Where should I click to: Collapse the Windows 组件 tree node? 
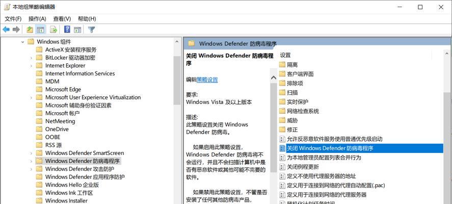[23, 42]
